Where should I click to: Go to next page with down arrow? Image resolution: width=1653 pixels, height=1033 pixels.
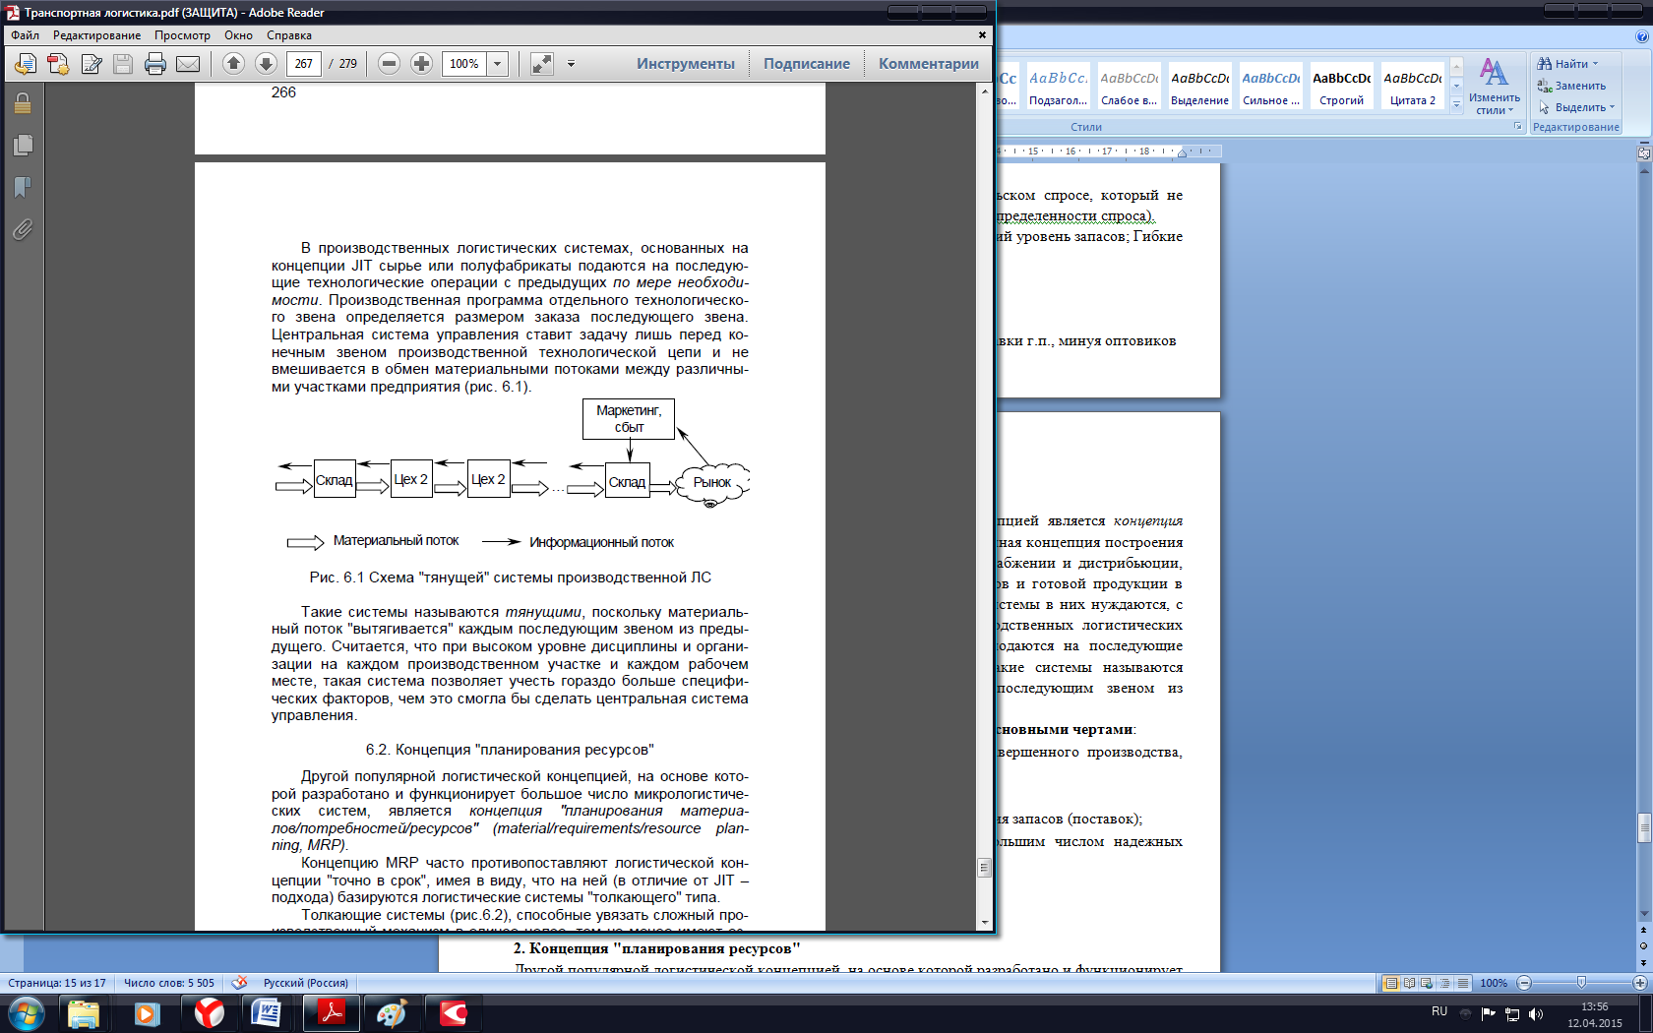click(266, 64)
